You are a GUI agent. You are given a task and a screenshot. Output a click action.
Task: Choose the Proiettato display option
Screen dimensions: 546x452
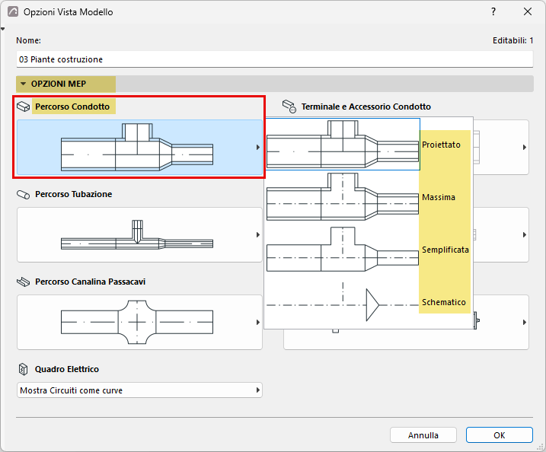pyautogui.click(x=368, y=145)
